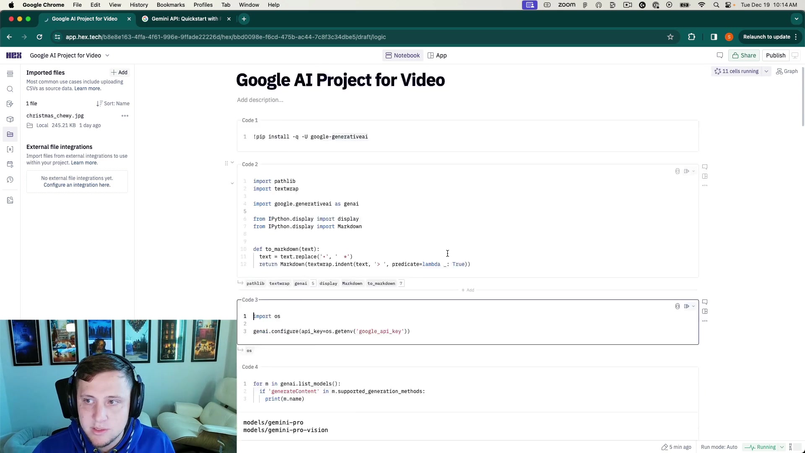Open the Profiles menu
Viewport: 805px width, 453px height.
[x=203, y=5]
